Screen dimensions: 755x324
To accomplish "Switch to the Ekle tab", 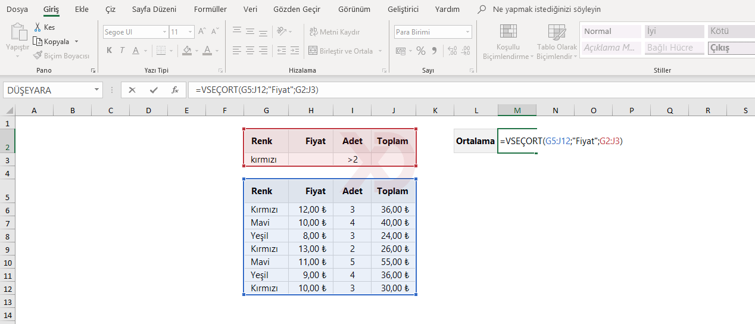I will point(82,10).
